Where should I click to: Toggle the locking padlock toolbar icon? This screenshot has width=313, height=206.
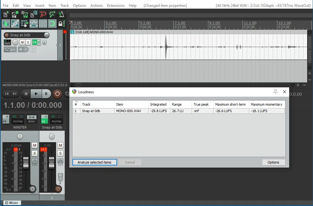(61, 24)
